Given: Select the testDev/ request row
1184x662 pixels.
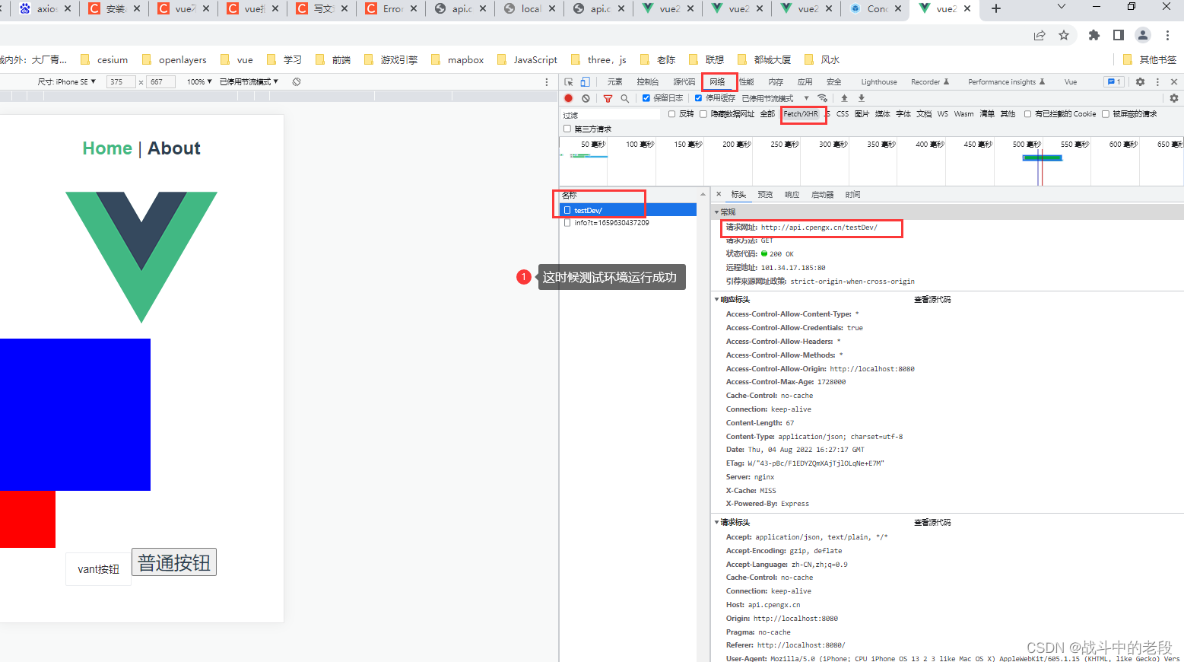Looking at the screenshot, I should [628, 210].
